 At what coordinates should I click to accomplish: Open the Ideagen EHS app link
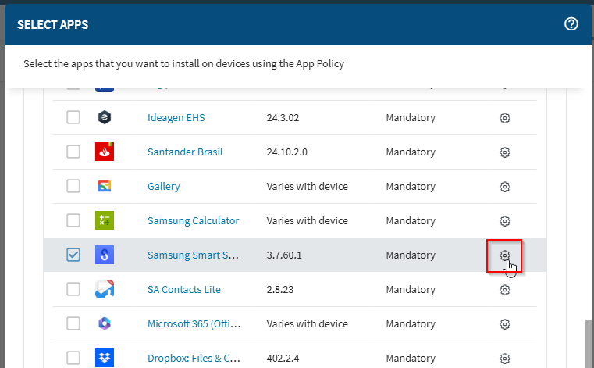[176, 118]
